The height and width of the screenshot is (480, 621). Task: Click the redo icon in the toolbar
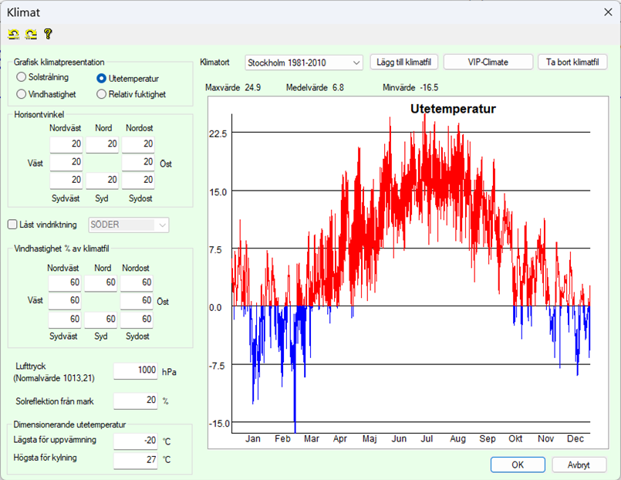tap(30, 34)
